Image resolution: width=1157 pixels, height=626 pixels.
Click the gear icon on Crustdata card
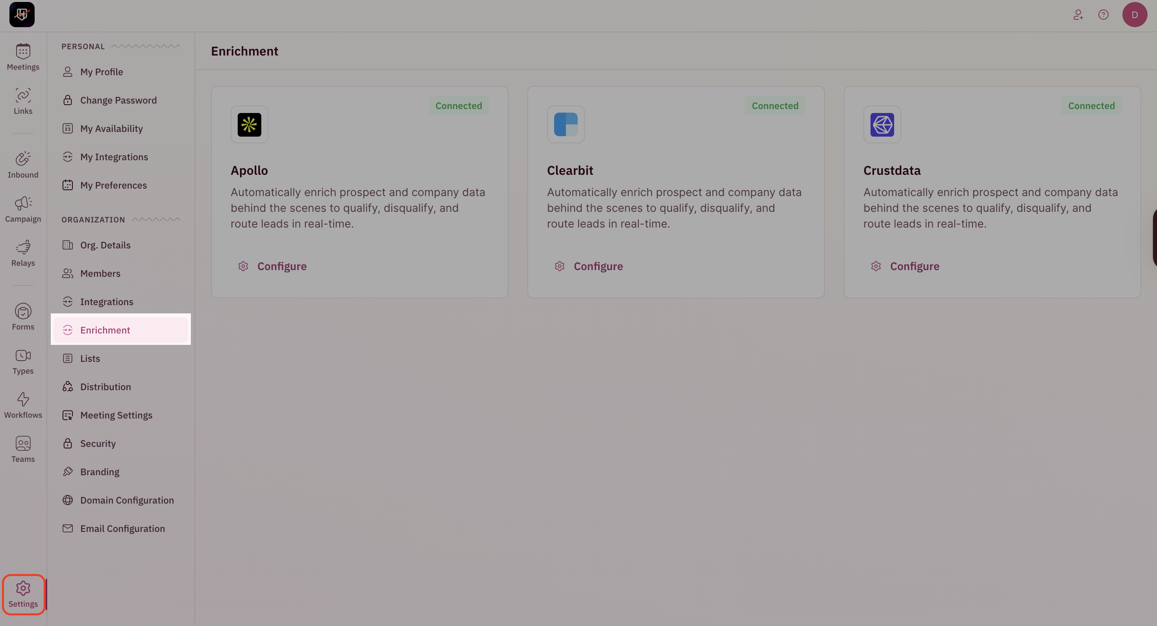(876, 266)
